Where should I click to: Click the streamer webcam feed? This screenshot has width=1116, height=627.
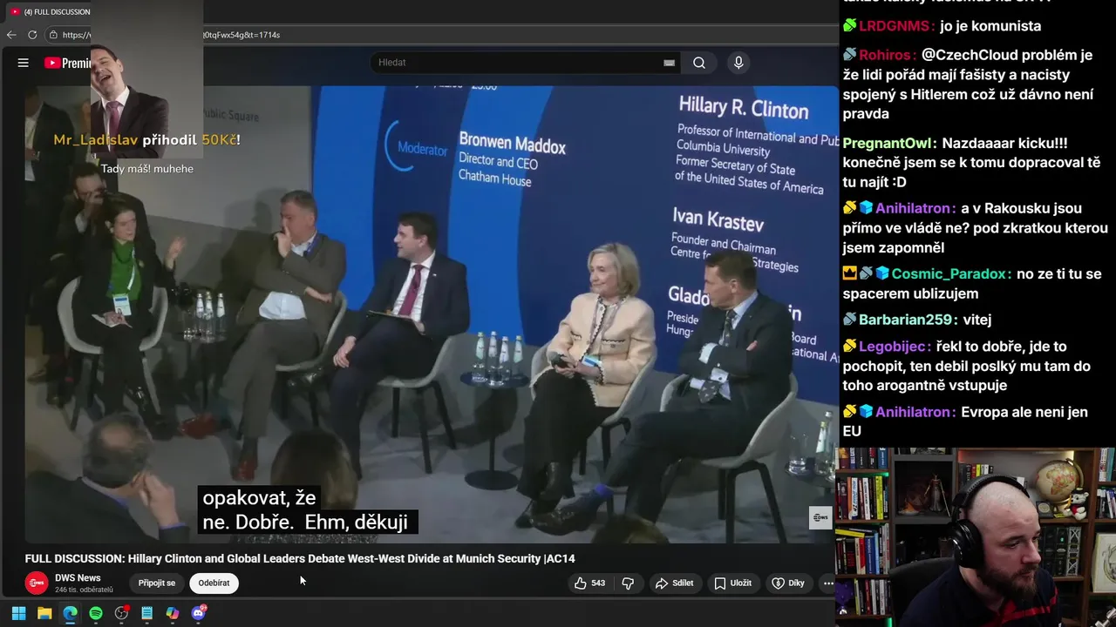pyautogui.click(x=976, y=536)
